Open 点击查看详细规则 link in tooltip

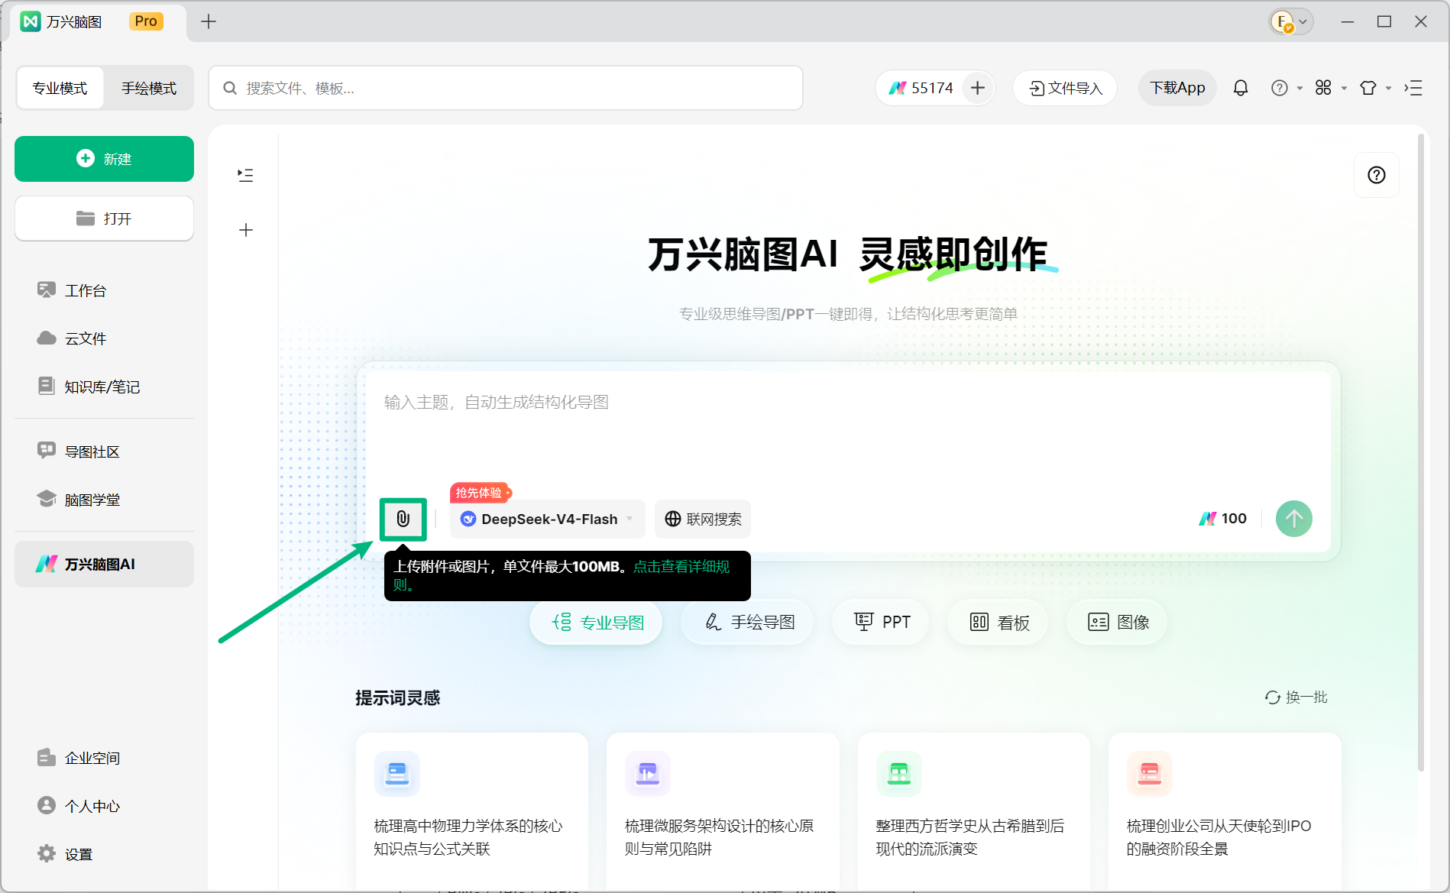[681, 567]
